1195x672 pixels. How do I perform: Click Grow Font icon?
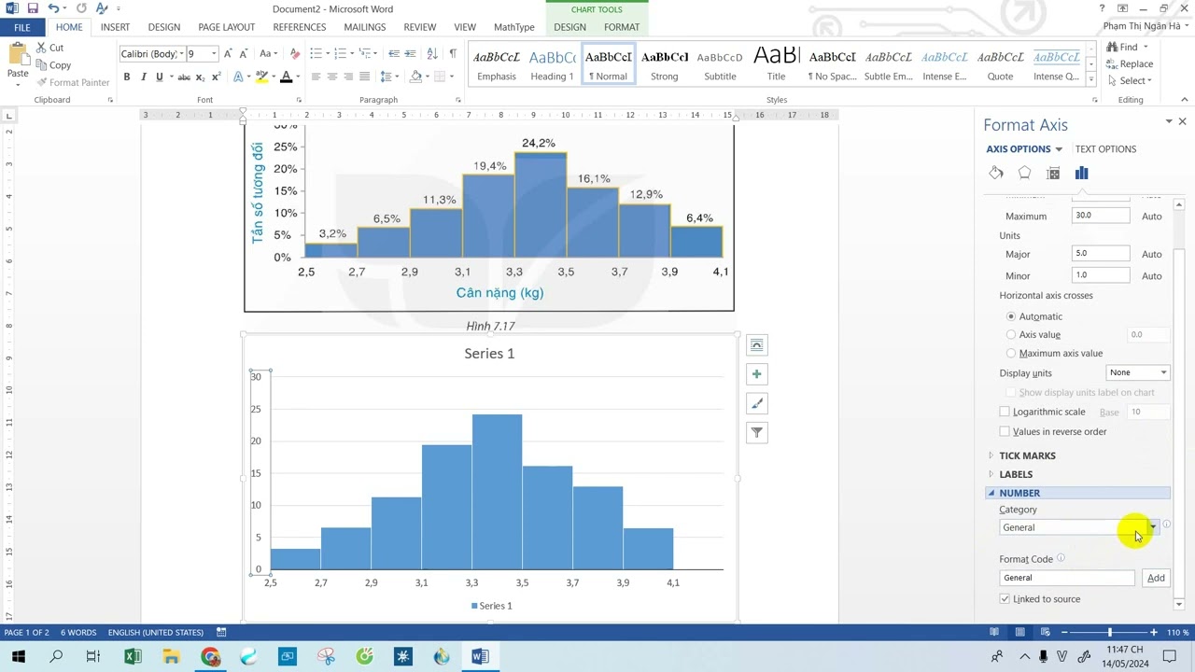(230, 54)
